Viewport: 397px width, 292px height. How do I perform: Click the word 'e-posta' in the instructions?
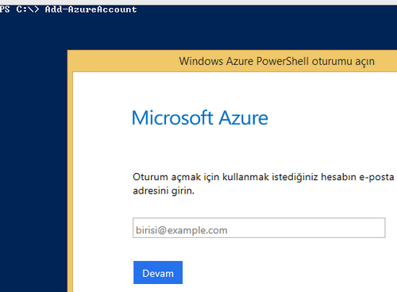[376, 177]
